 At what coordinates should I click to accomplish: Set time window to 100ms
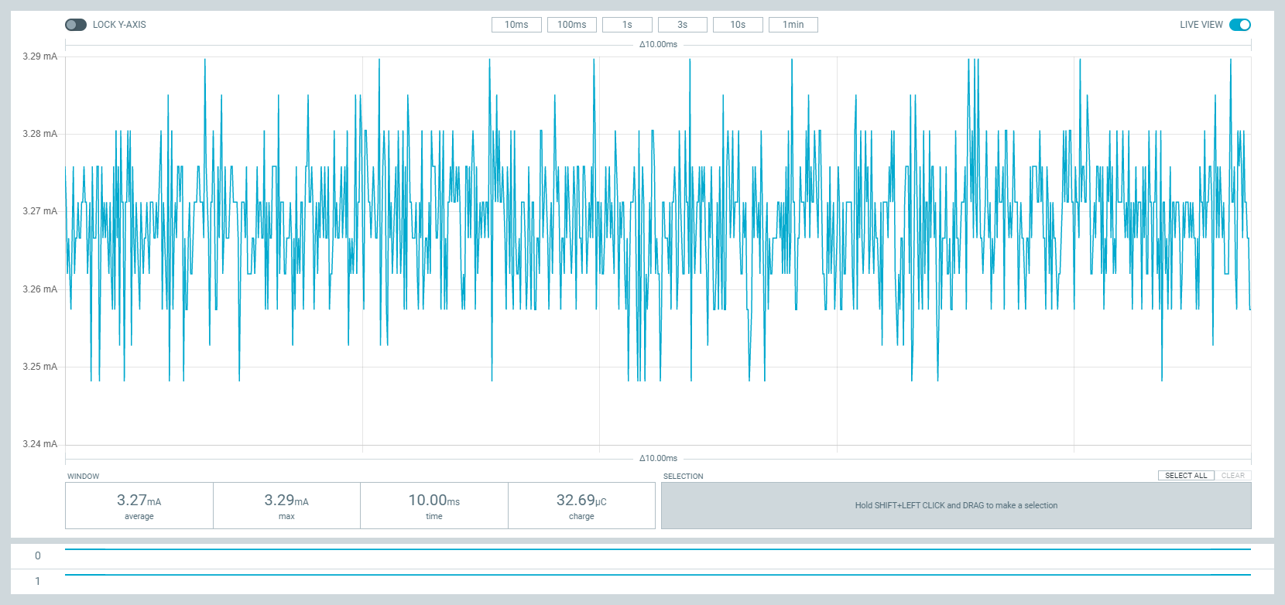click(572, 25)
